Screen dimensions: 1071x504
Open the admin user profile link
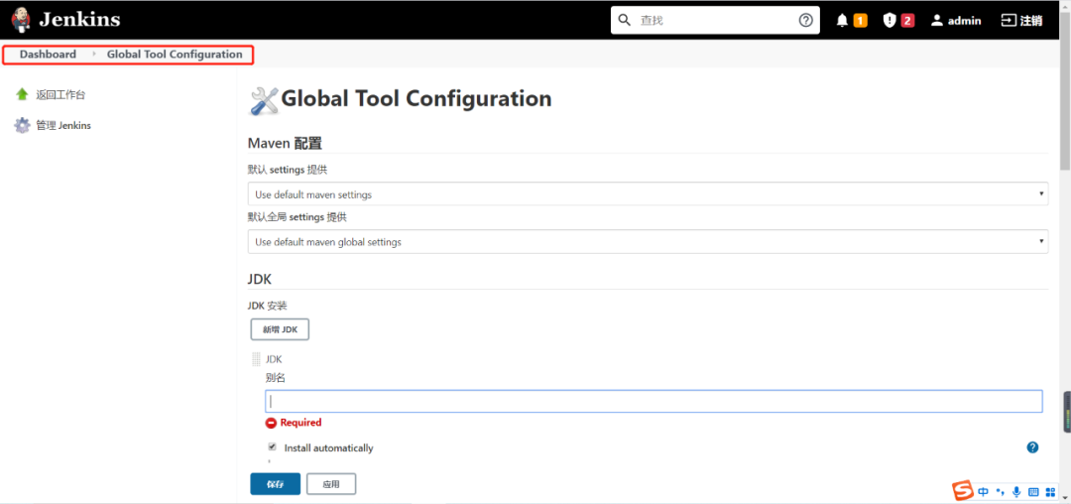tap(956, 21)
